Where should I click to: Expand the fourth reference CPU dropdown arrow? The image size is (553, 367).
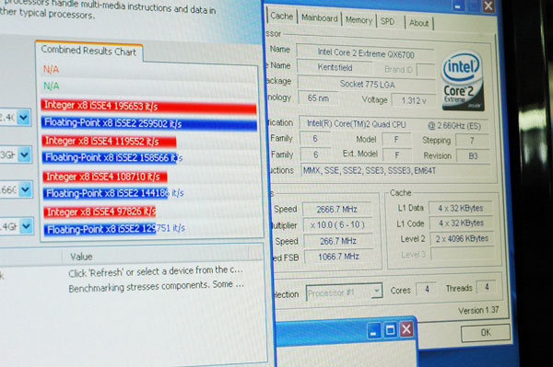26,226
